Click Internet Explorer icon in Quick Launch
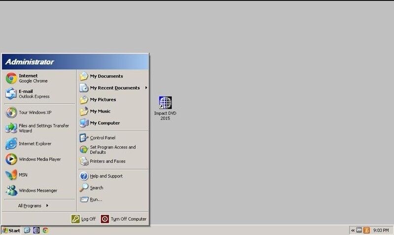Screen dimensions: 394x235 point(27,230)
